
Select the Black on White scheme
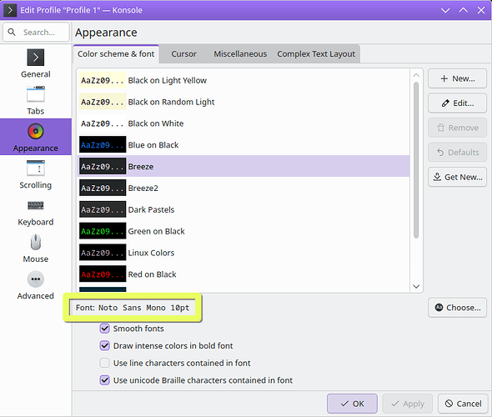tap(243, 123)
